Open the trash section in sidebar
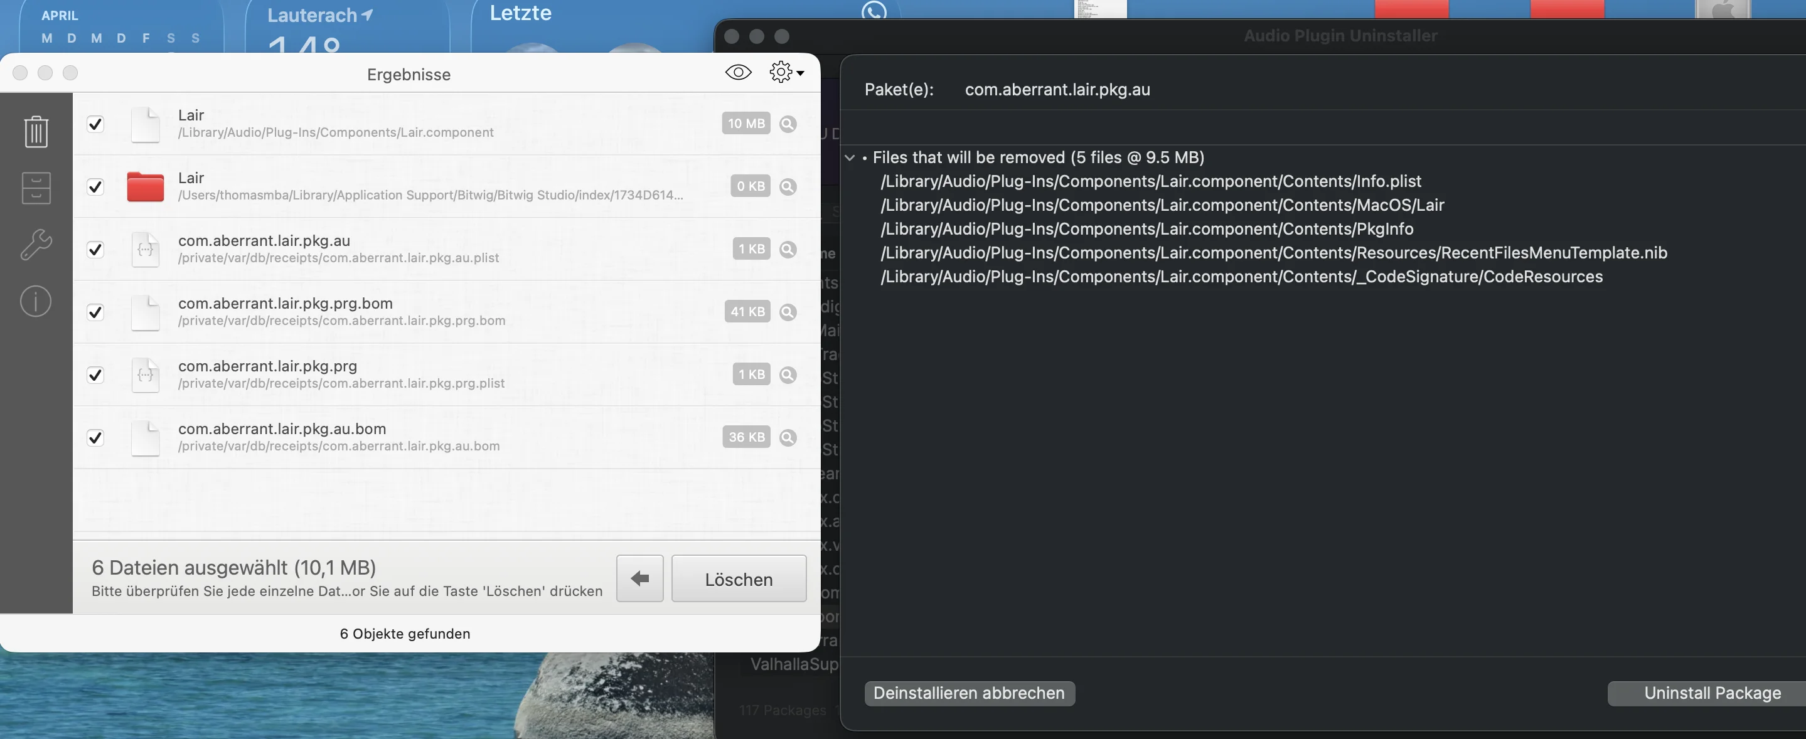This screenshot has height=739, width=1806. click(x=36, y=131)
